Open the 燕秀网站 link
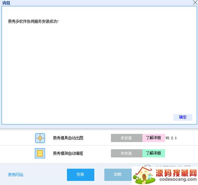 pos(16,175)
